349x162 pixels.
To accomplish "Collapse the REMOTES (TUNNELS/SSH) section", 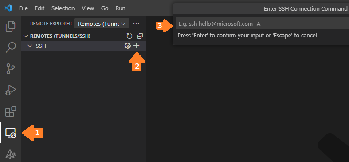I will click(x=26, y=36).
